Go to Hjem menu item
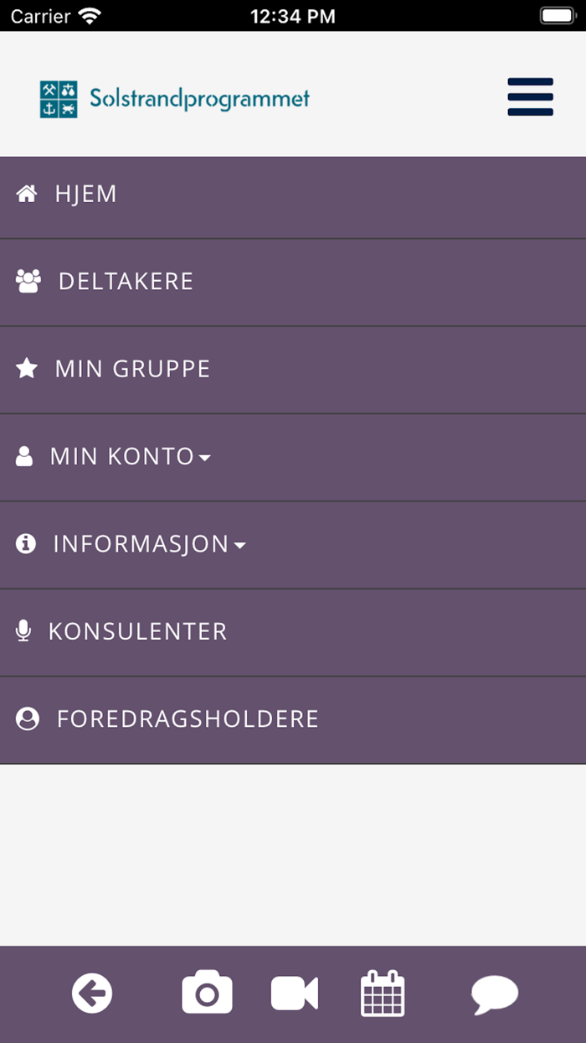 click(x=86, y=195)
